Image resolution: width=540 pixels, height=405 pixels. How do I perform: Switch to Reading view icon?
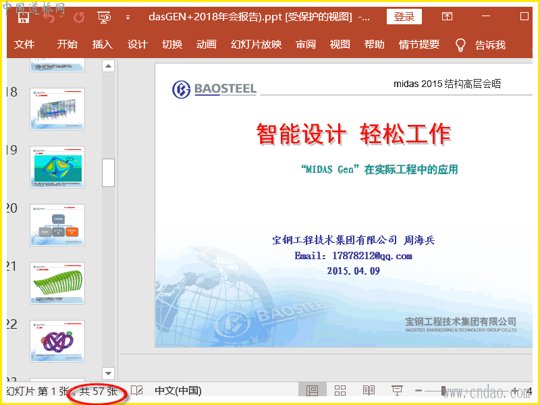pyautogui.click(x=369, y=391)
